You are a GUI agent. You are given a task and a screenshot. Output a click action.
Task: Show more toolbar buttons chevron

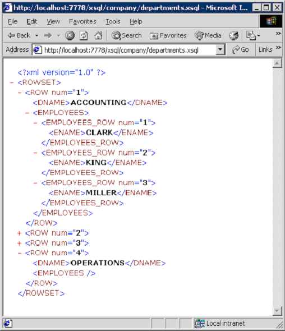click(x=278, y=34)
